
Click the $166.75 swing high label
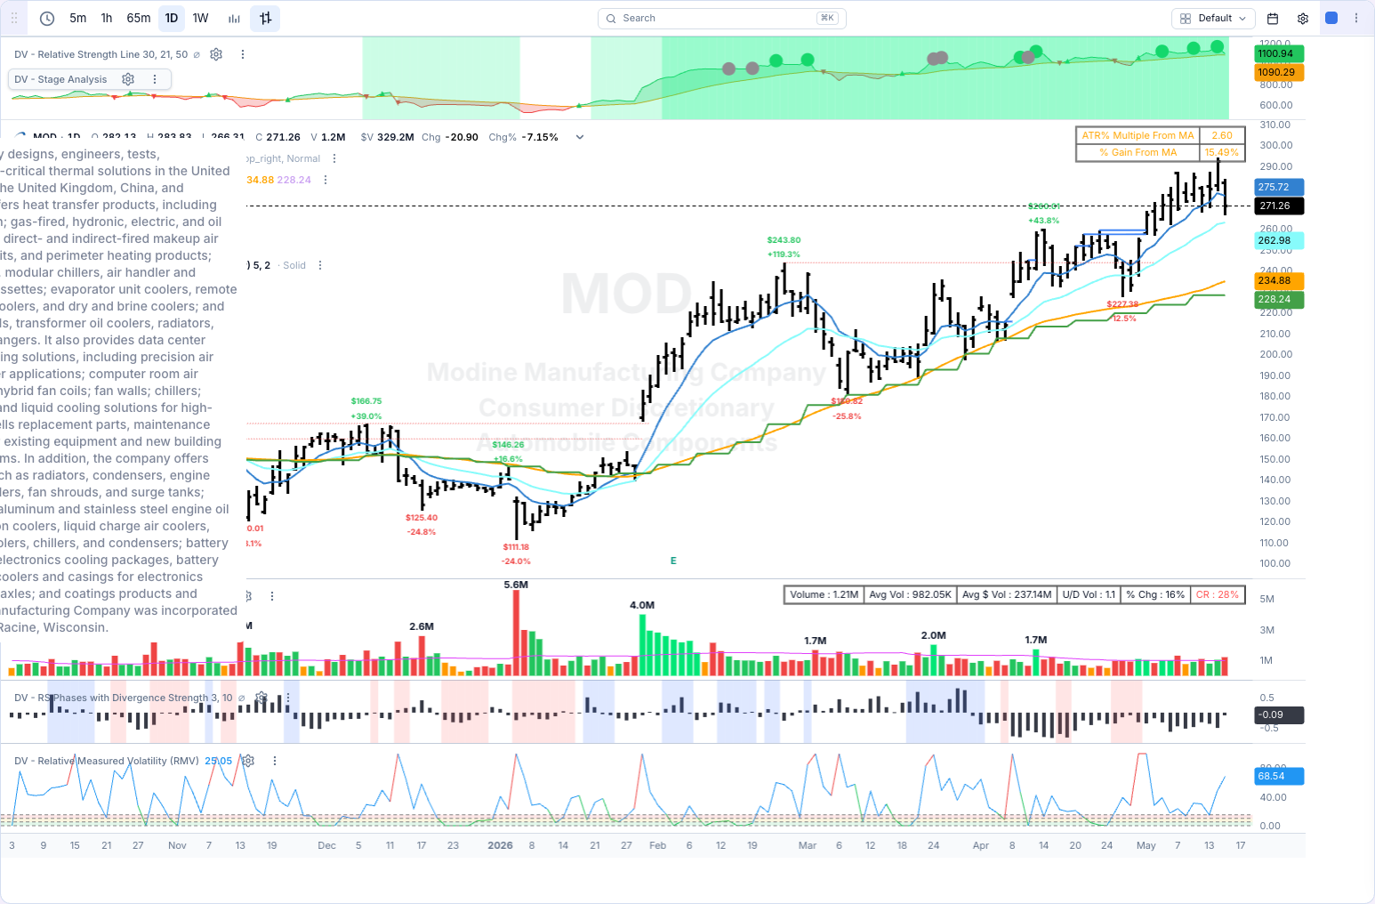coord(366,401)
